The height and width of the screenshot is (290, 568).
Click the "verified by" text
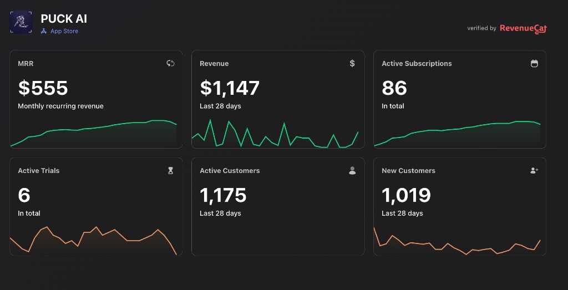tap(482, 28)
